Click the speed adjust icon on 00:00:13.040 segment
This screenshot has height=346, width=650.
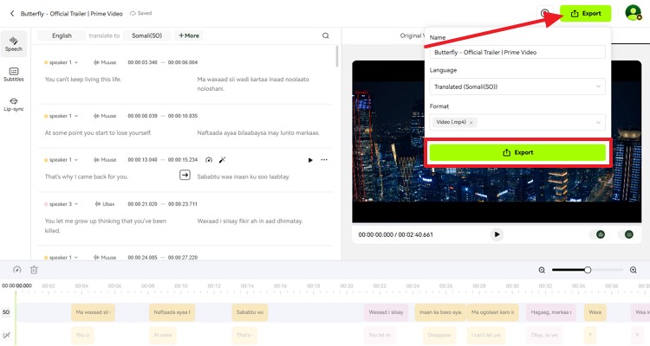(x=209, y=160)
